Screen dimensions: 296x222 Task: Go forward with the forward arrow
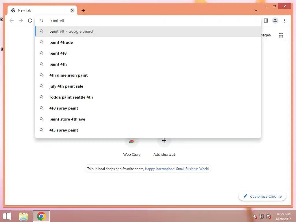tap(21, 21)
